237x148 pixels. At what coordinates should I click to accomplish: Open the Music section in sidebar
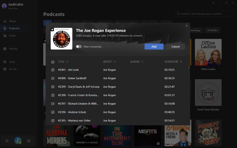click(12, 21)
